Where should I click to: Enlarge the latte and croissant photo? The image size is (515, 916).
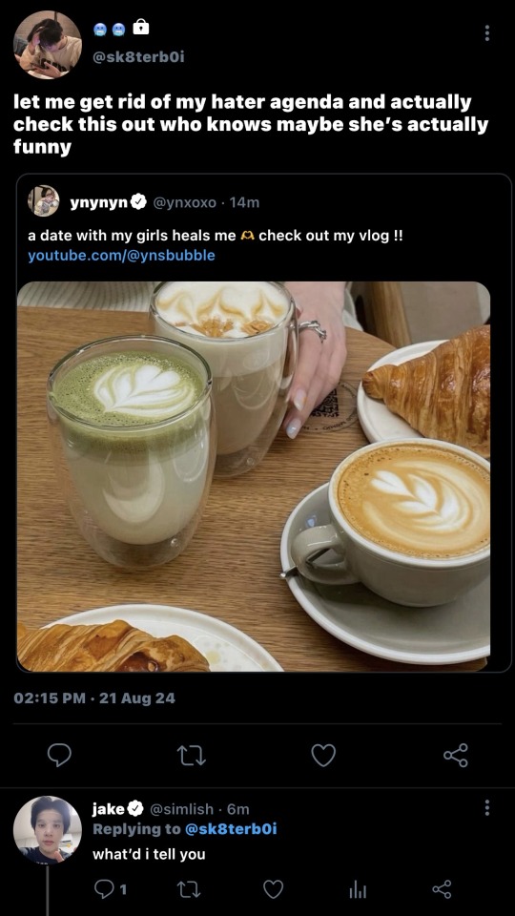tap(254, 476)
